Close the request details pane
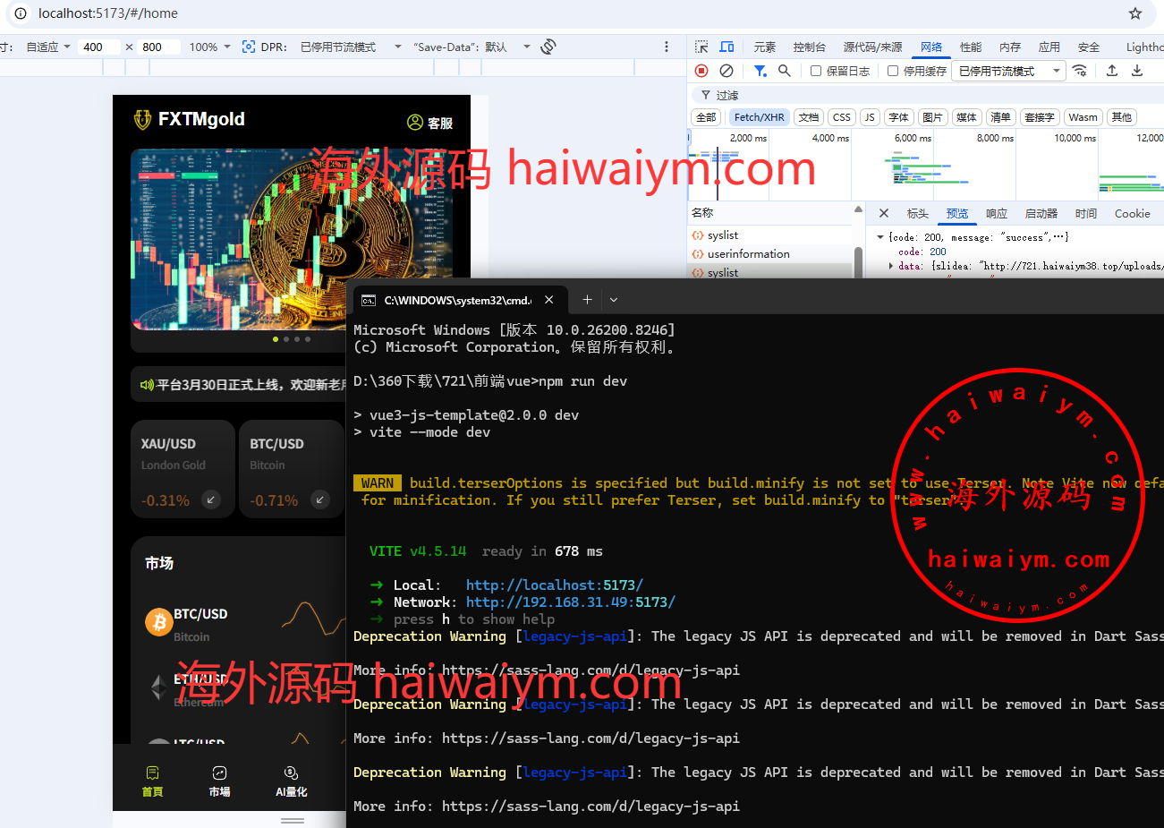Viewport: 1164px width, 828px height. tap(884, 213)
